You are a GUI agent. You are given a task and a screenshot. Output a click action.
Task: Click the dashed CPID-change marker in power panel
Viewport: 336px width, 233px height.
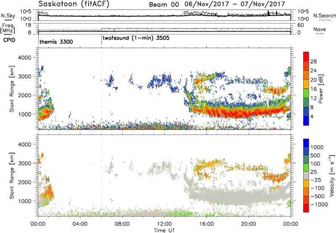click(102, 88)
